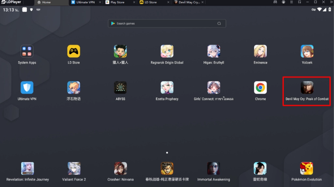This screenshot has width=334, height=187.
Task: Launch the 靈蛇奇緣 game
Action: [x=260, y=168]
